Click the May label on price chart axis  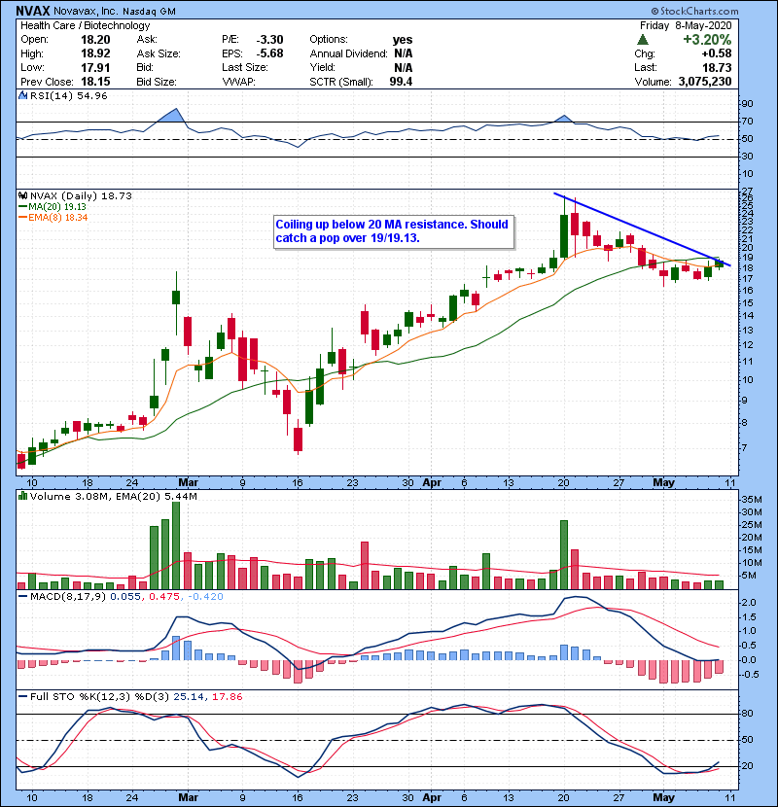(663, 482)
